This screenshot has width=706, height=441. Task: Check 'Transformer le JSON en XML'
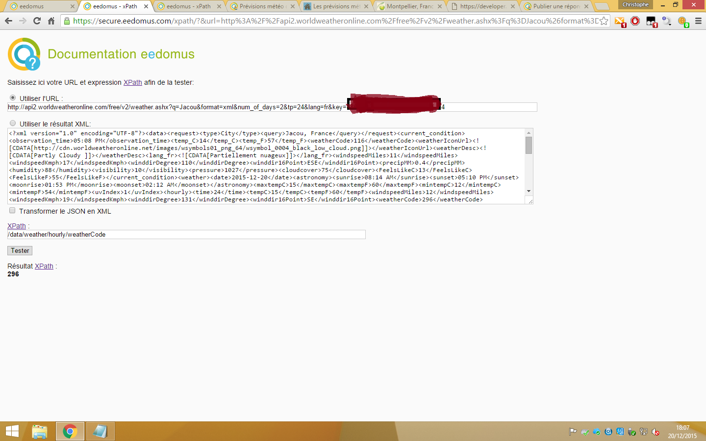[x=12, y=211]
